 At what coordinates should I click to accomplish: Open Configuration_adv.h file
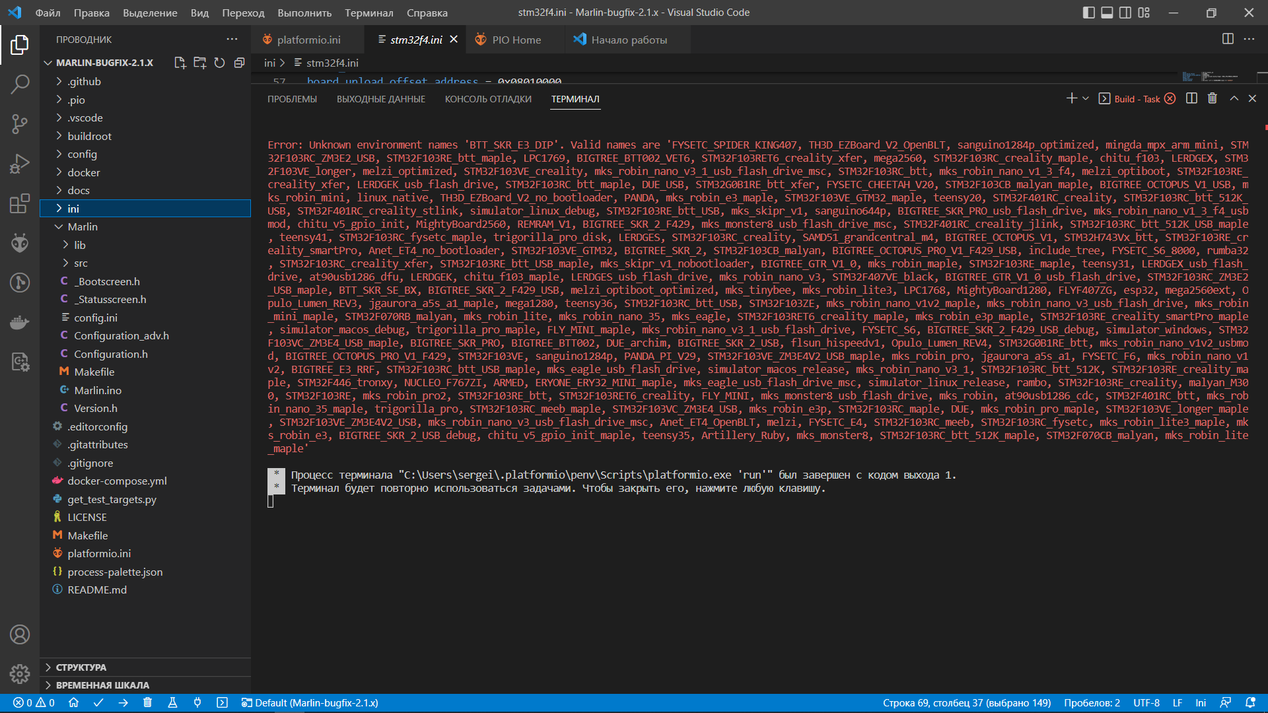coord(121,335)
